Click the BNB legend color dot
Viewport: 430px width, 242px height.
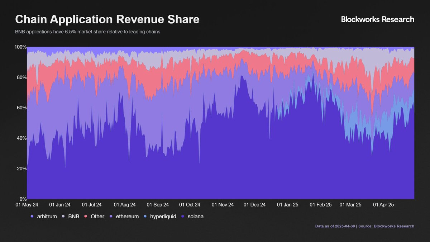(63, 217)
